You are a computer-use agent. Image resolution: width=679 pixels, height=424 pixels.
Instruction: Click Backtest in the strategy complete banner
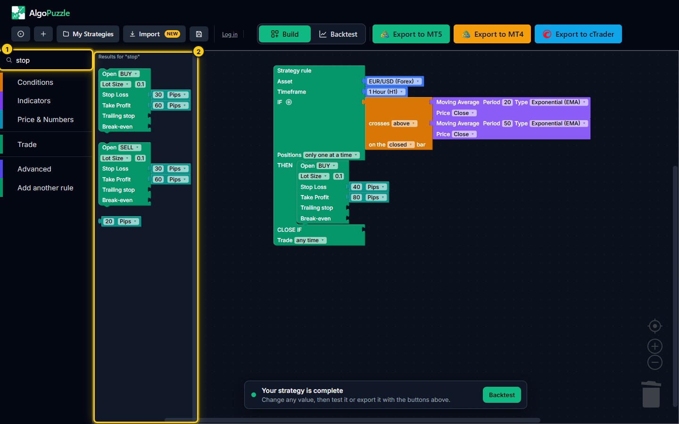click(502, 395)
